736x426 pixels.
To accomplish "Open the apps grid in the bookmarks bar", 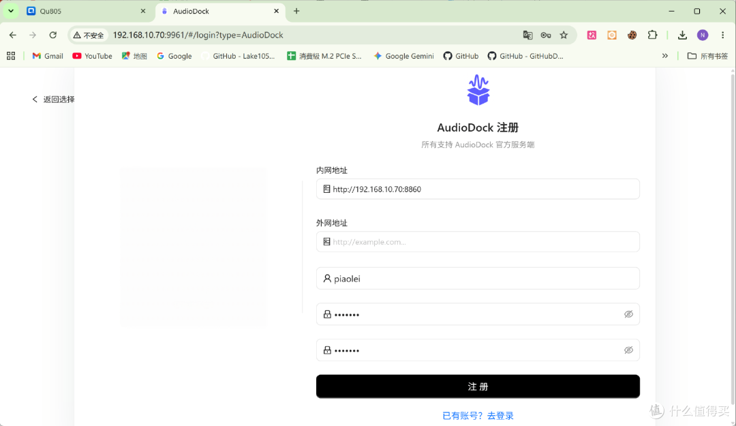I will (11, 56).
